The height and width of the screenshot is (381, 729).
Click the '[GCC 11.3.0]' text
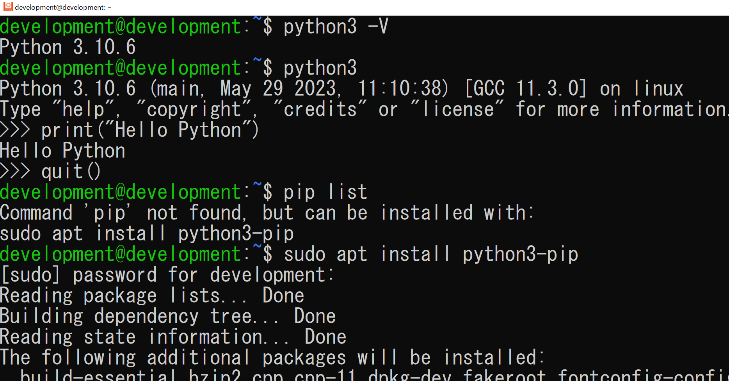[x=526, y=89]
